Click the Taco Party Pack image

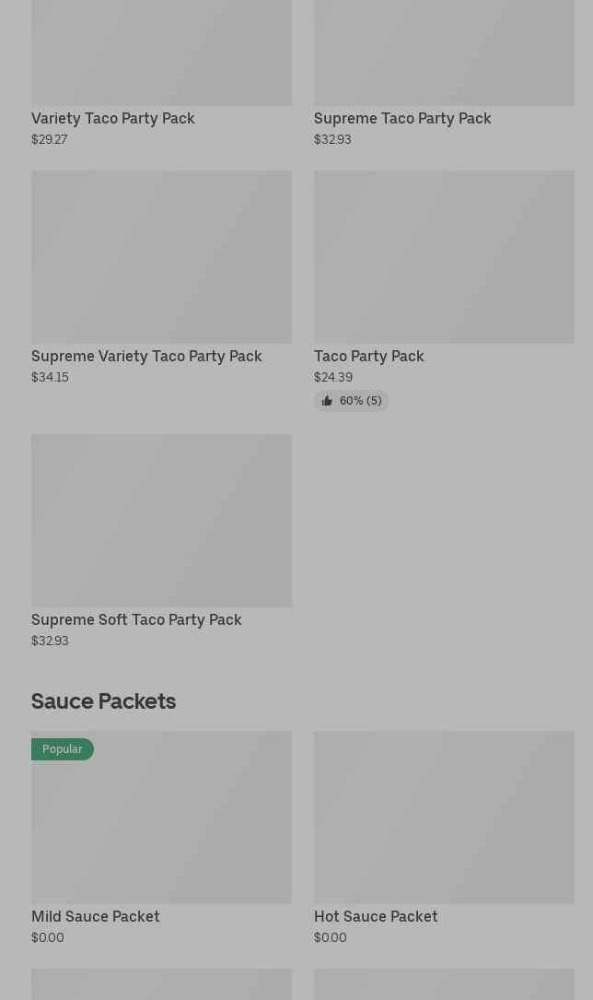pos(444,256)
